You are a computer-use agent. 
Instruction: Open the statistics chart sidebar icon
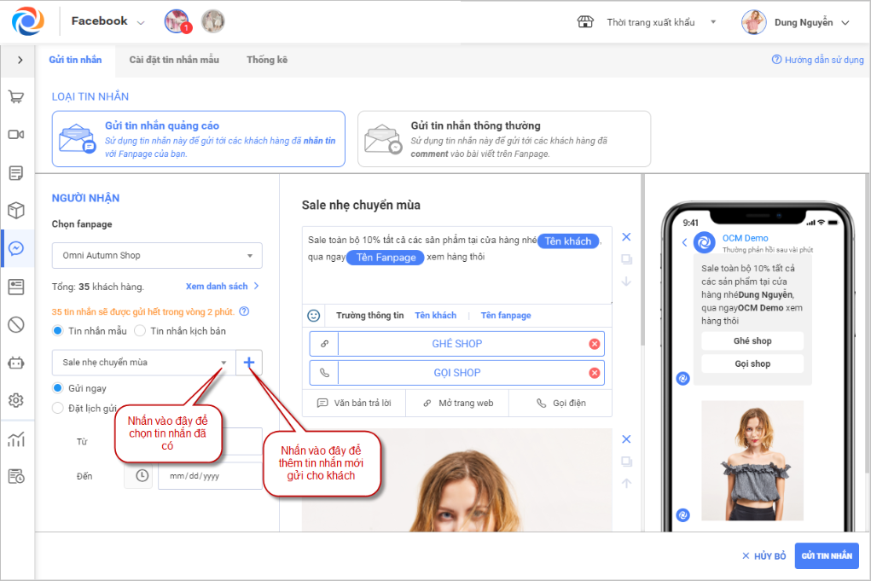point(16,439)
